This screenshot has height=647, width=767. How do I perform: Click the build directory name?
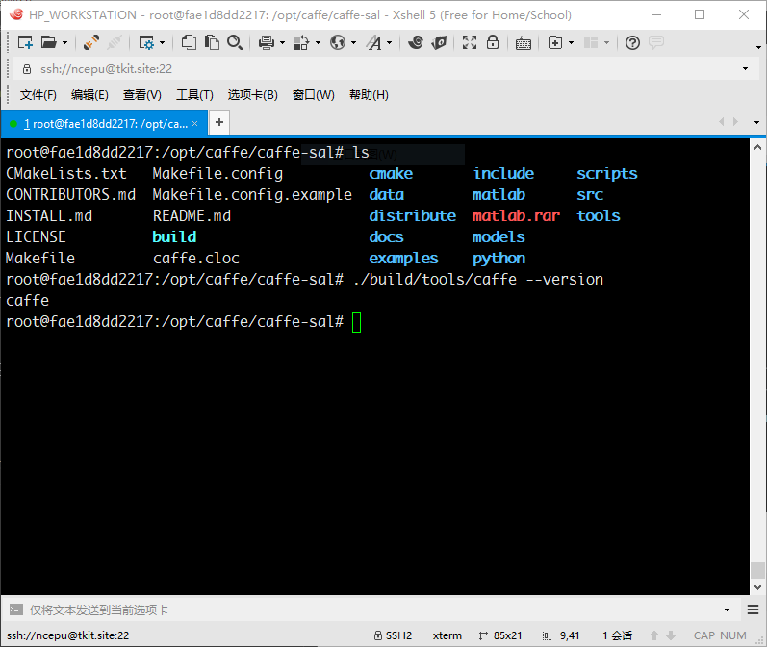(174, 237)
